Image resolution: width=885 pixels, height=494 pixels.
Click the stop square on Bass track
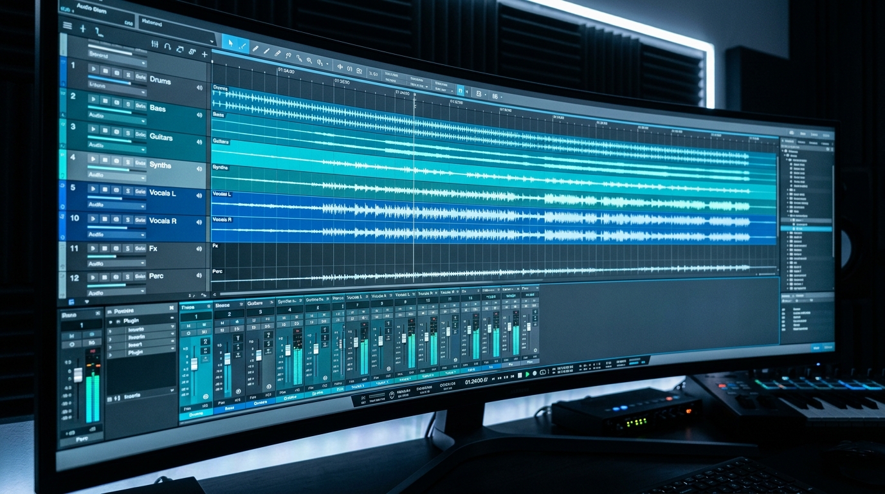[105, 102]
